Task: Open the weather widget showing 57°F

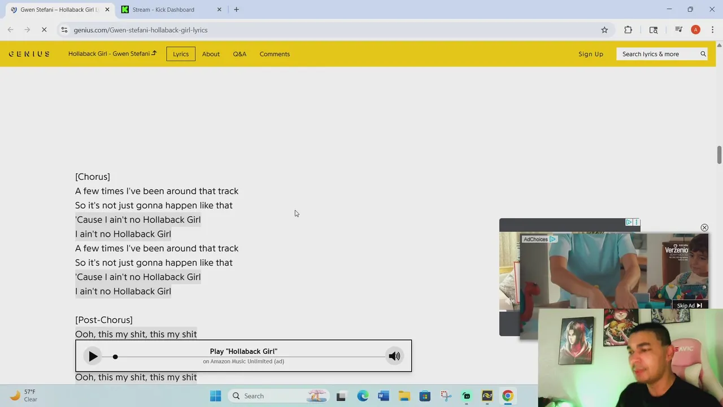Action: (24, 396)
